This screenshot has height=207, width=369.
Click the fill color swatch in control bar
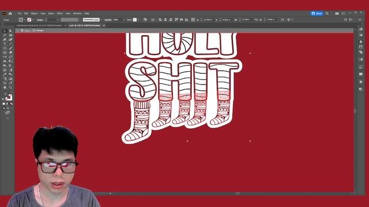21,20
